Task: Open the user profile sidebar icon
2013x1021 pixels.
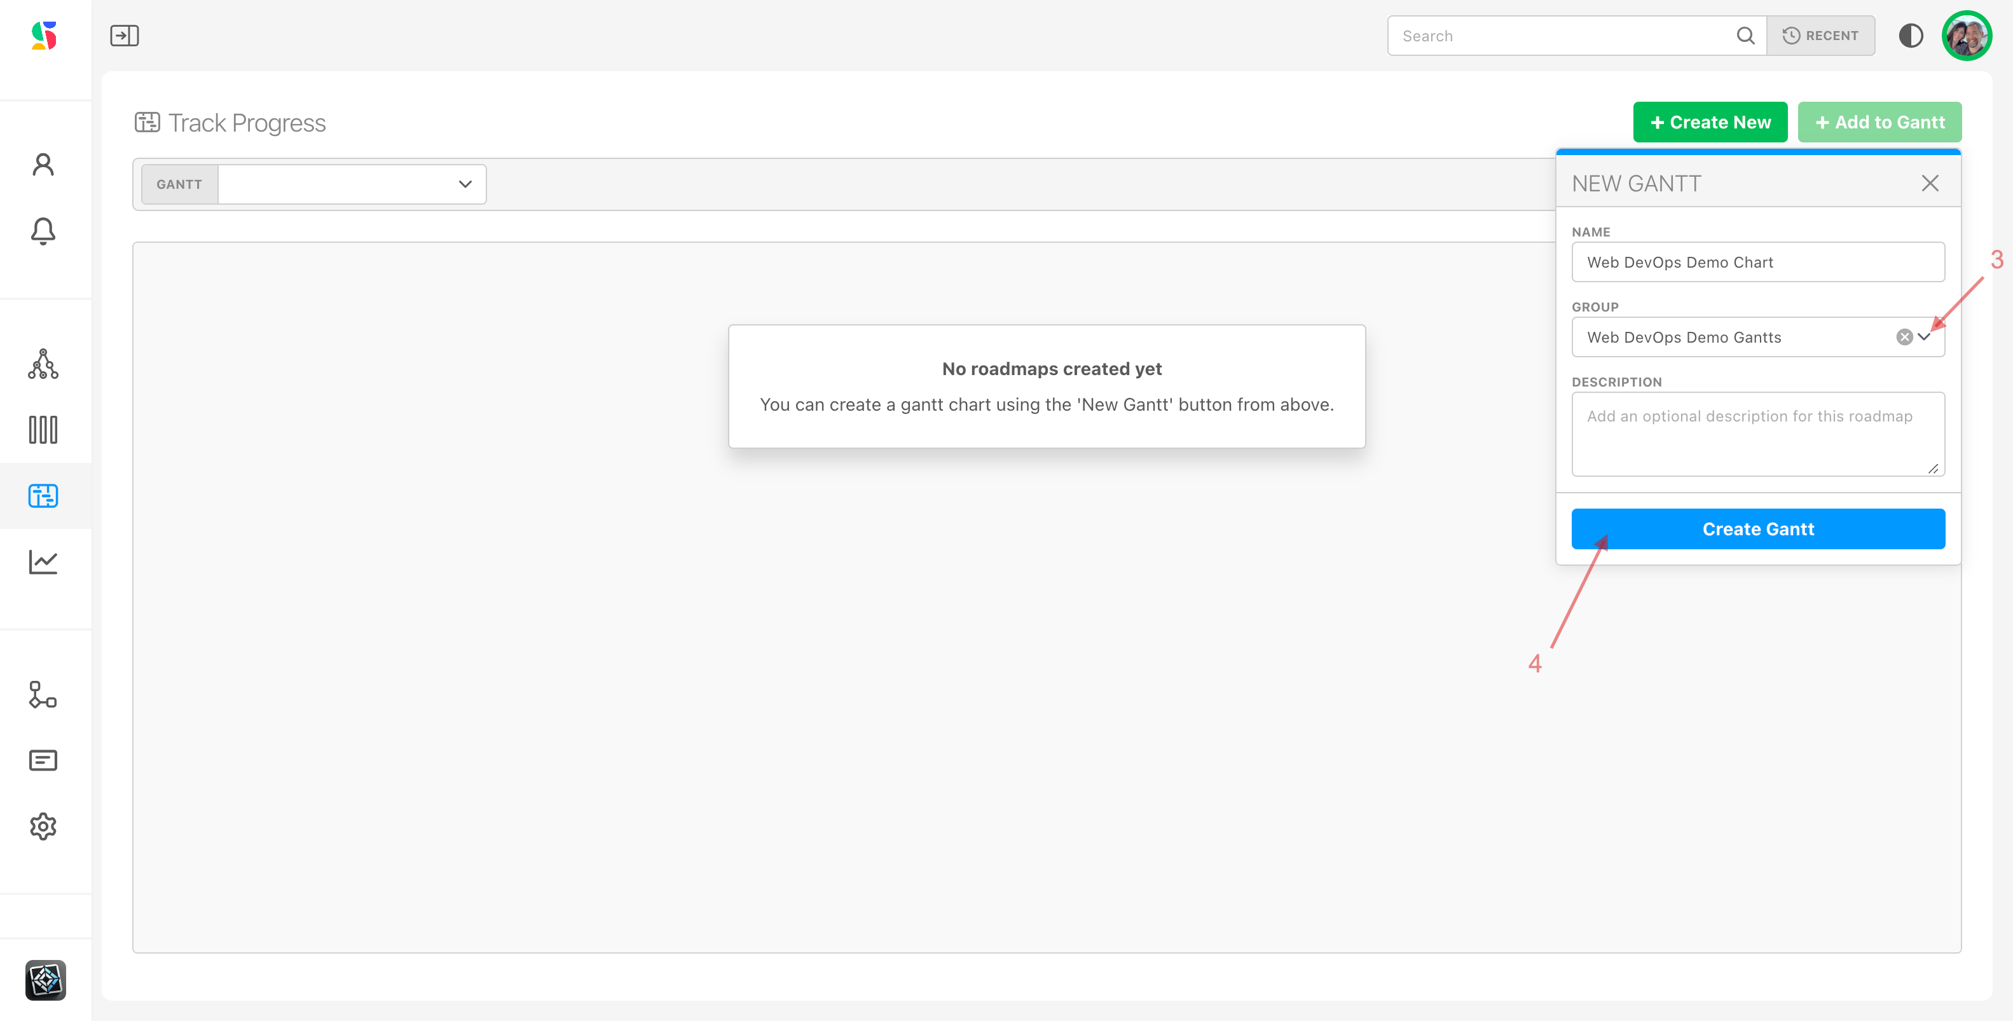Action: tap(43, 164)
